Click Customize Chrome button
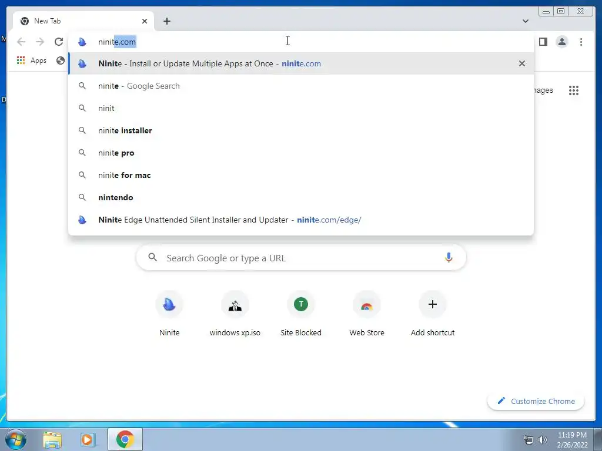 (x=536, y=401)
